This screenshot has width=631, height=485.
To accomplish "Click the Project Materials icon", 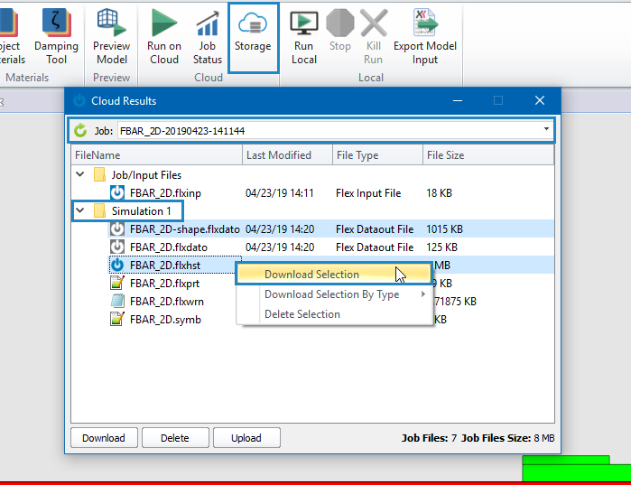I will [x=9, y=23].
